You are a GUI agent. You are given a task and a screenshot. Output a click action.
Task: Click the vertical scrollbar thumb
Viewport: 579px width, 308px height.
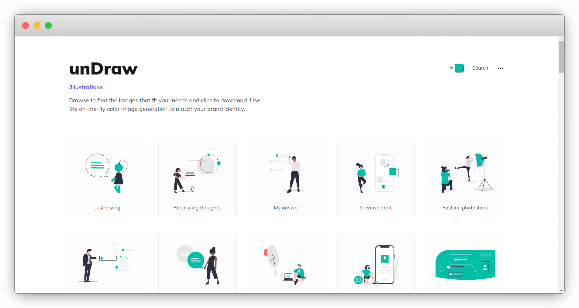(561, 57)
